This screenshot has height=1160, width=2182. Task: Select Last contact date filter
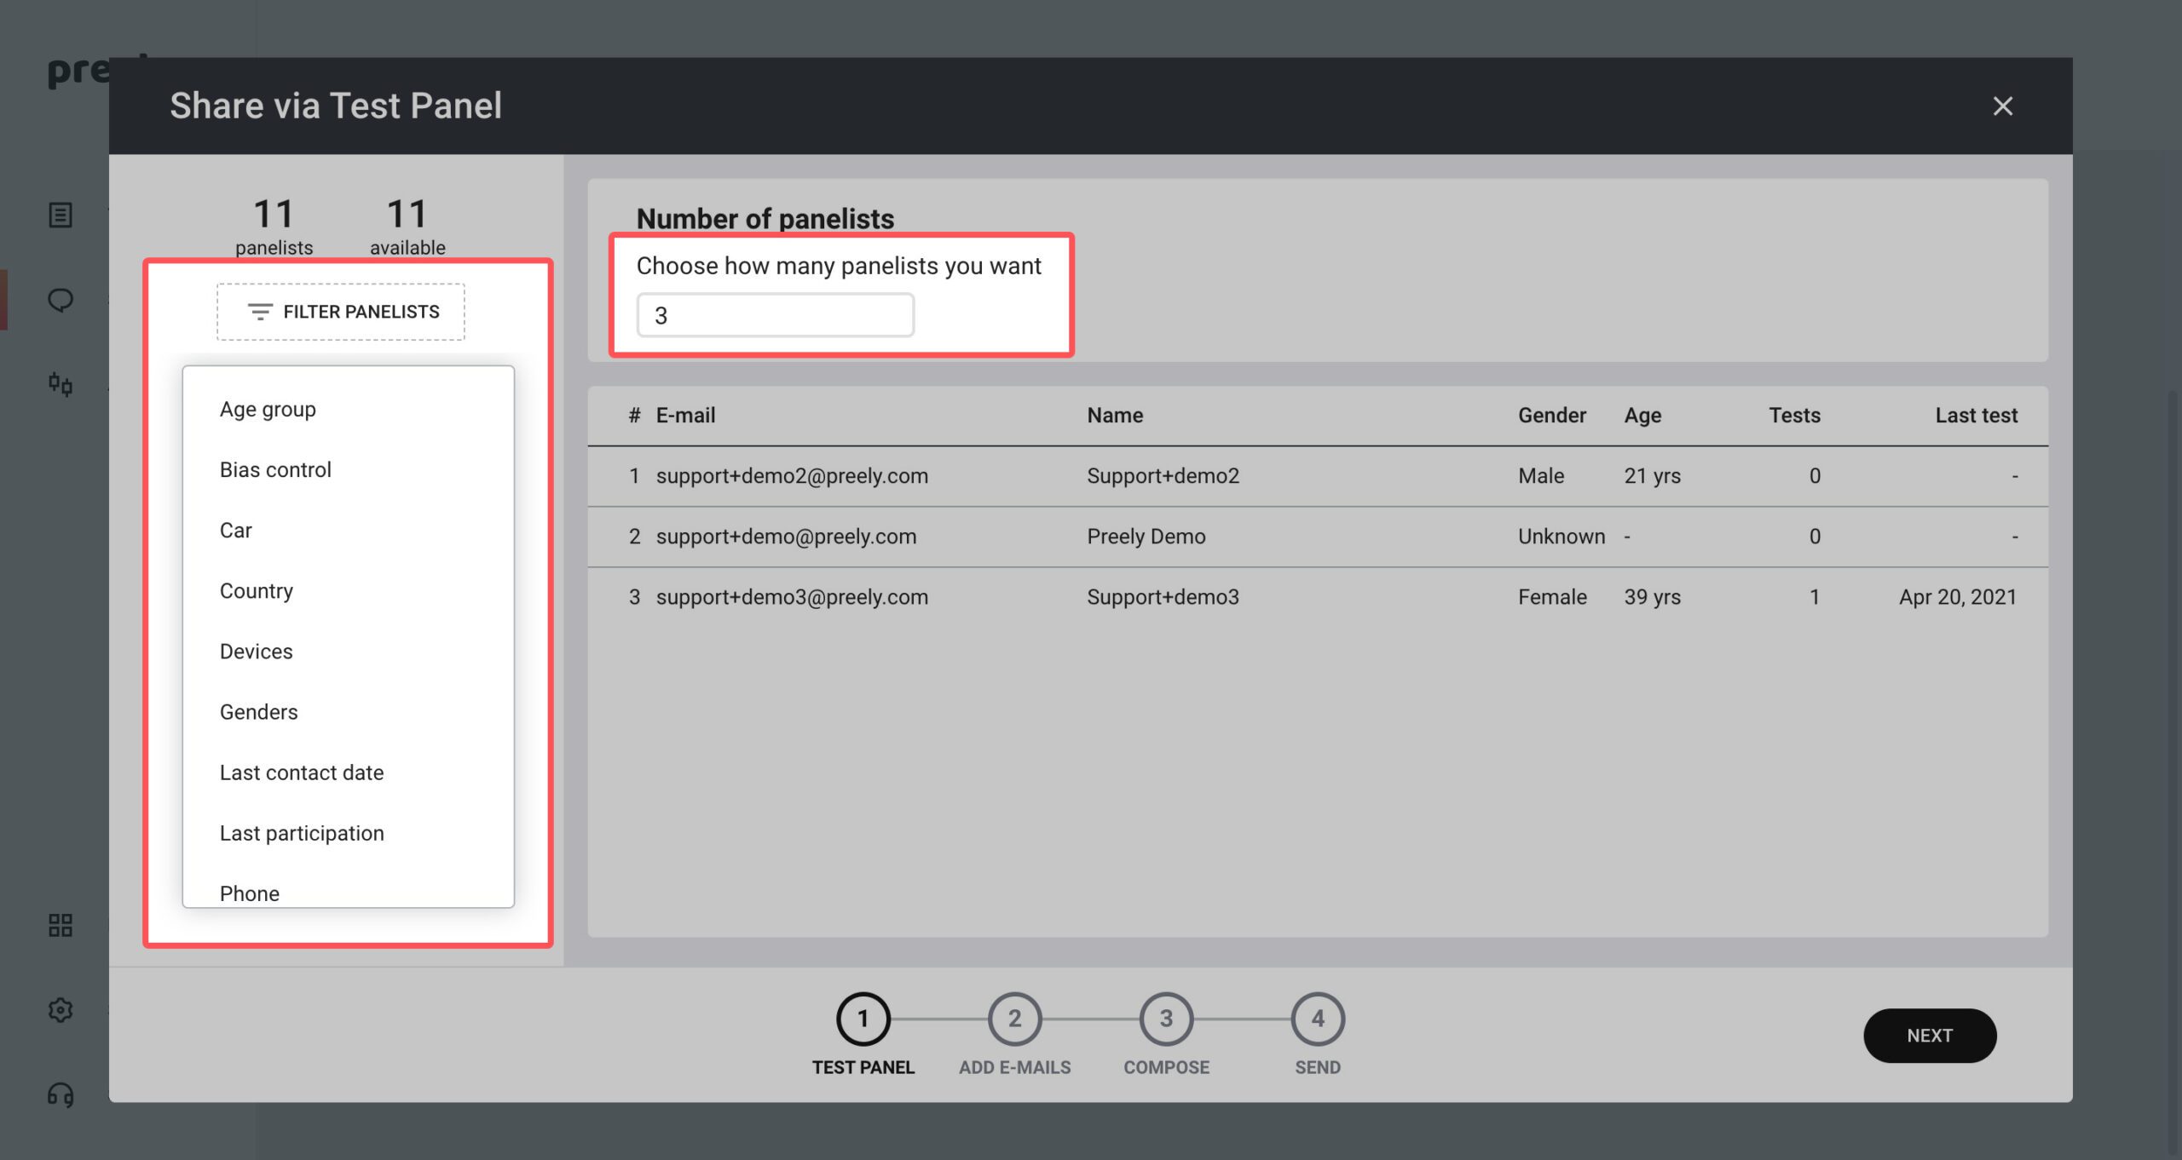click(349, 772)
